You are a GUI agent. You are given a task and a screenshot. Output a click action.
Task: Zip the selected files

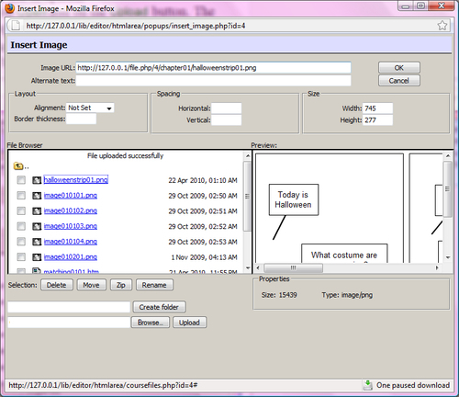pos(121,285)
